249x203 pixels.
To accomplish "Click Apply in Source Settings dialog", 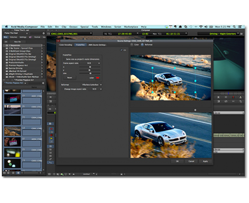I will click(205, 161).
